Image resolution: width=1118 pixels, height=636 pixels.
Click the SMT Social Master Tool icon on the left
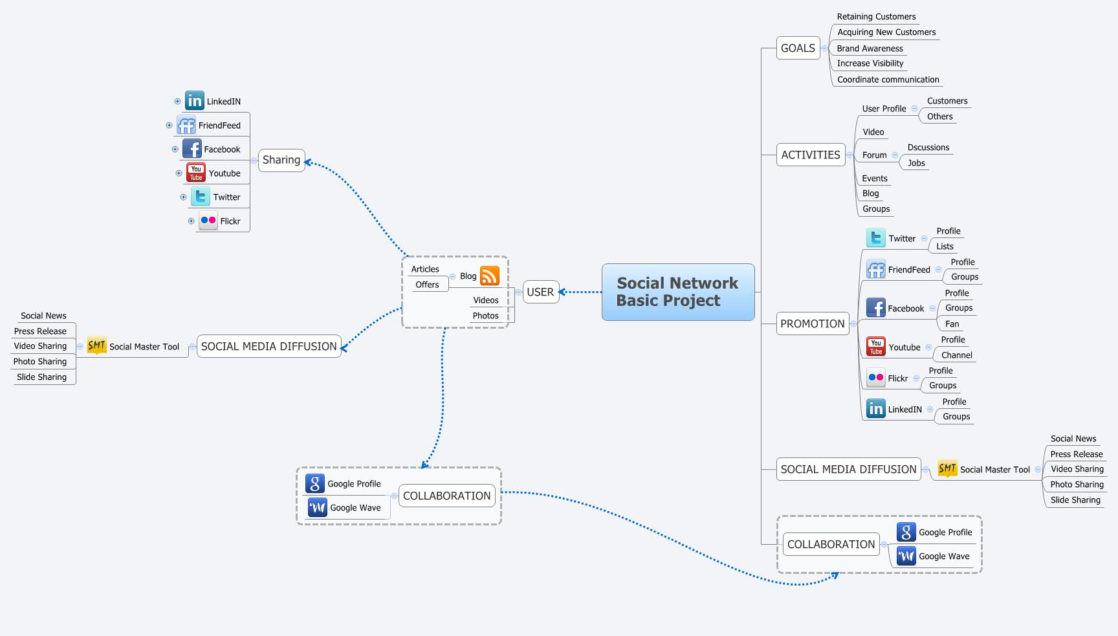[x=94, y=346]
